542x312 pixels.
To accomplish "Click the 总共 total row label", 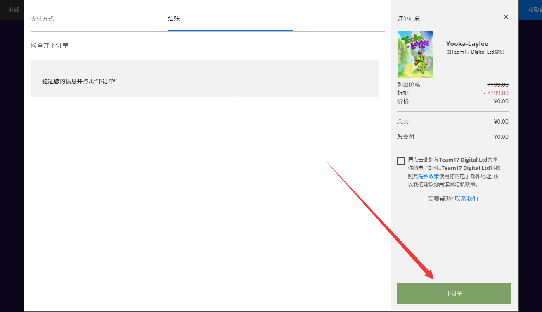I will coord(403,121).
